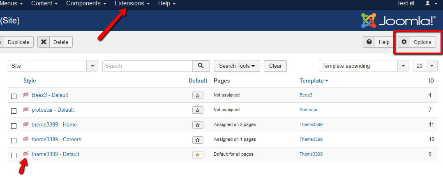
Task: Open the theme3399 - Home style link
Action: click(54, 124)
